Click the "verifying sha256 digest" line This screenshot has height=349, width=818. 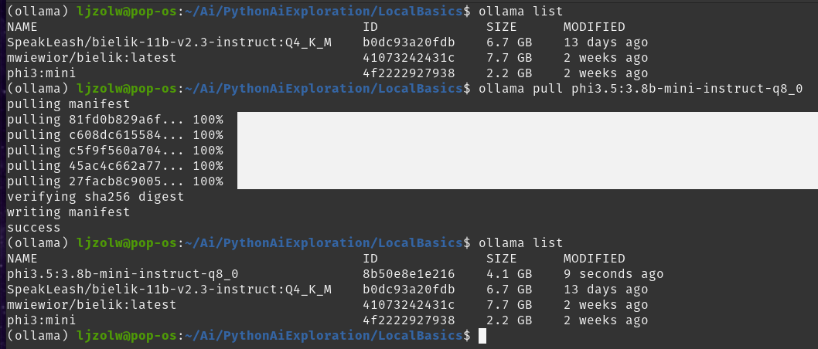[95, 197]
